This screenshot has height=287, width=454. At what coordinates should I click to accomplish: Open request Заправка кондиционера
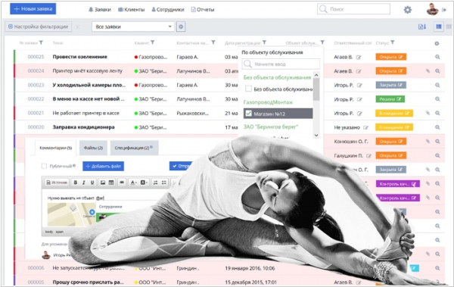[x=83, y=127]
